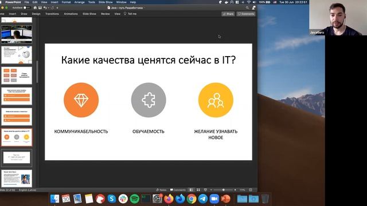Toggle Comments pane in status bar
The image size is (367, 206).
(178, 190)
